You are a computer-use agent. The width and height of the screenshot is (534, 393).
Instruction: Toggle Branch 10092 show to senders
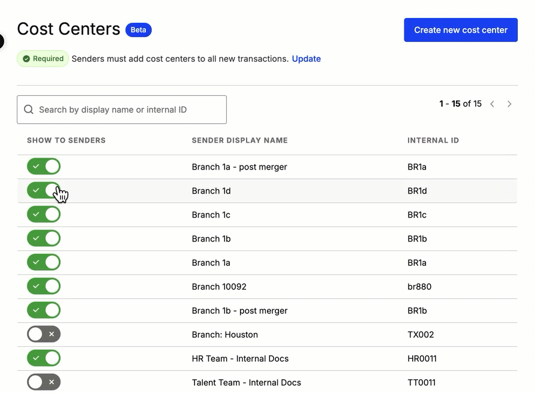pyautogui.click(x=44, y=286)
